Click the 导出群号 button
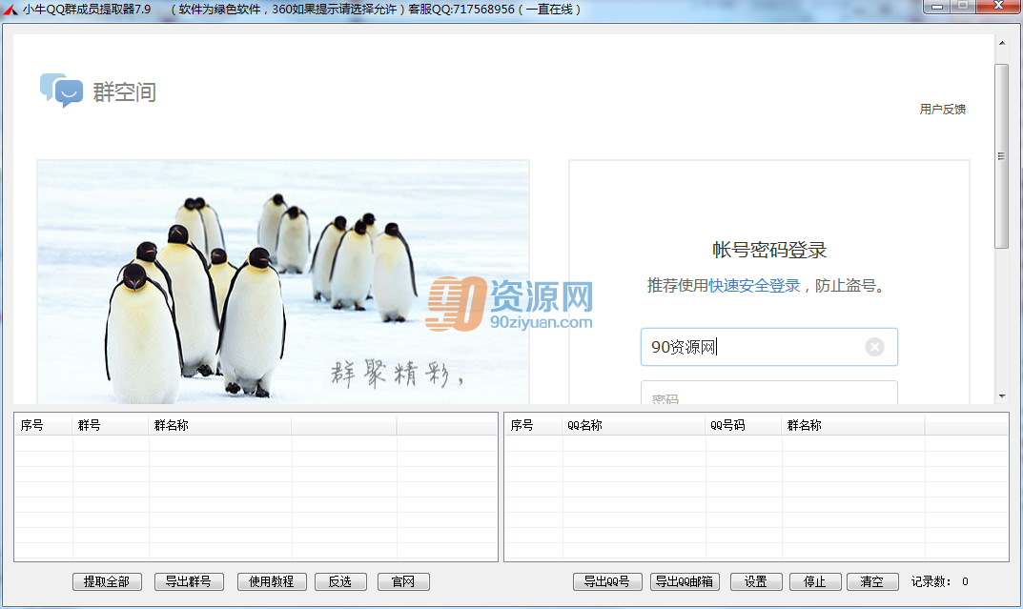This screenshot has height=609, width=1023. click(189, 581)
